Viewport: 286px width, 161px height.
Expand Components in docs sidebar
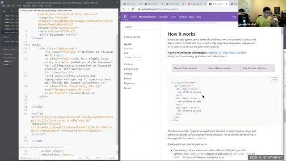[131, 69]
